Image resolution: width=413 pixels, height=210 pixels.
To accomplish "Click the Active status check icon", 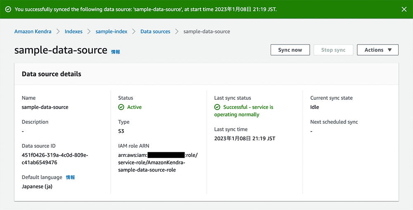I will tap(121, 107).
